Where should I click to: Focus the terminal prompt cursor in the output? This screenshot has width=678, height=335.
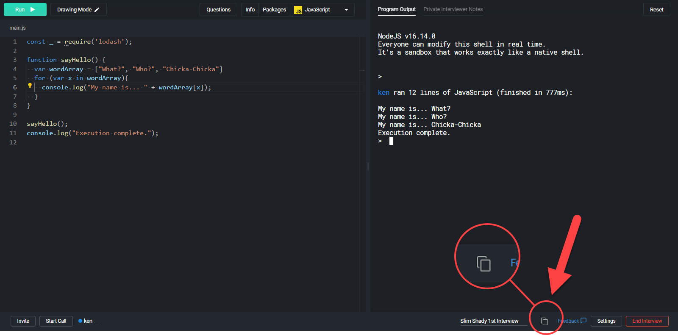[x=391, y=141]
